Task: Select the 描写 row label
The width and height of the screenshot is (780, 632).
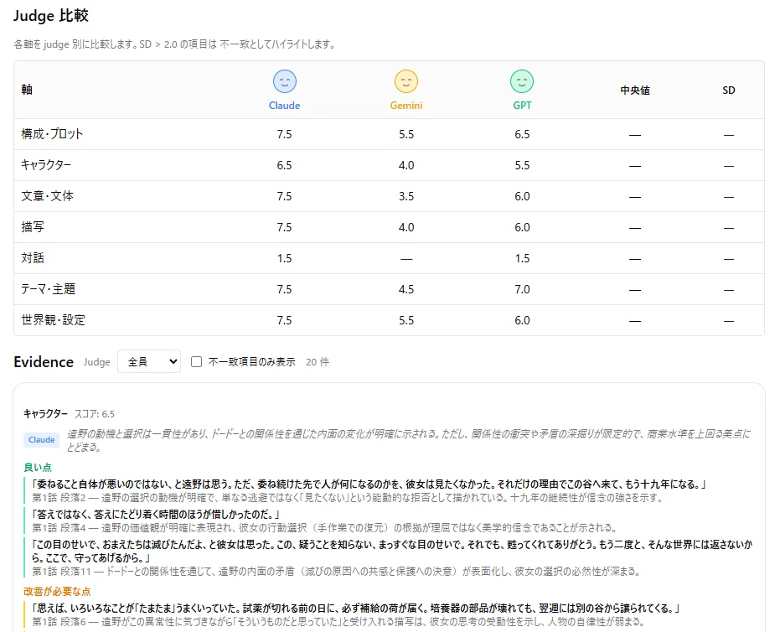Action: point(33,227)
